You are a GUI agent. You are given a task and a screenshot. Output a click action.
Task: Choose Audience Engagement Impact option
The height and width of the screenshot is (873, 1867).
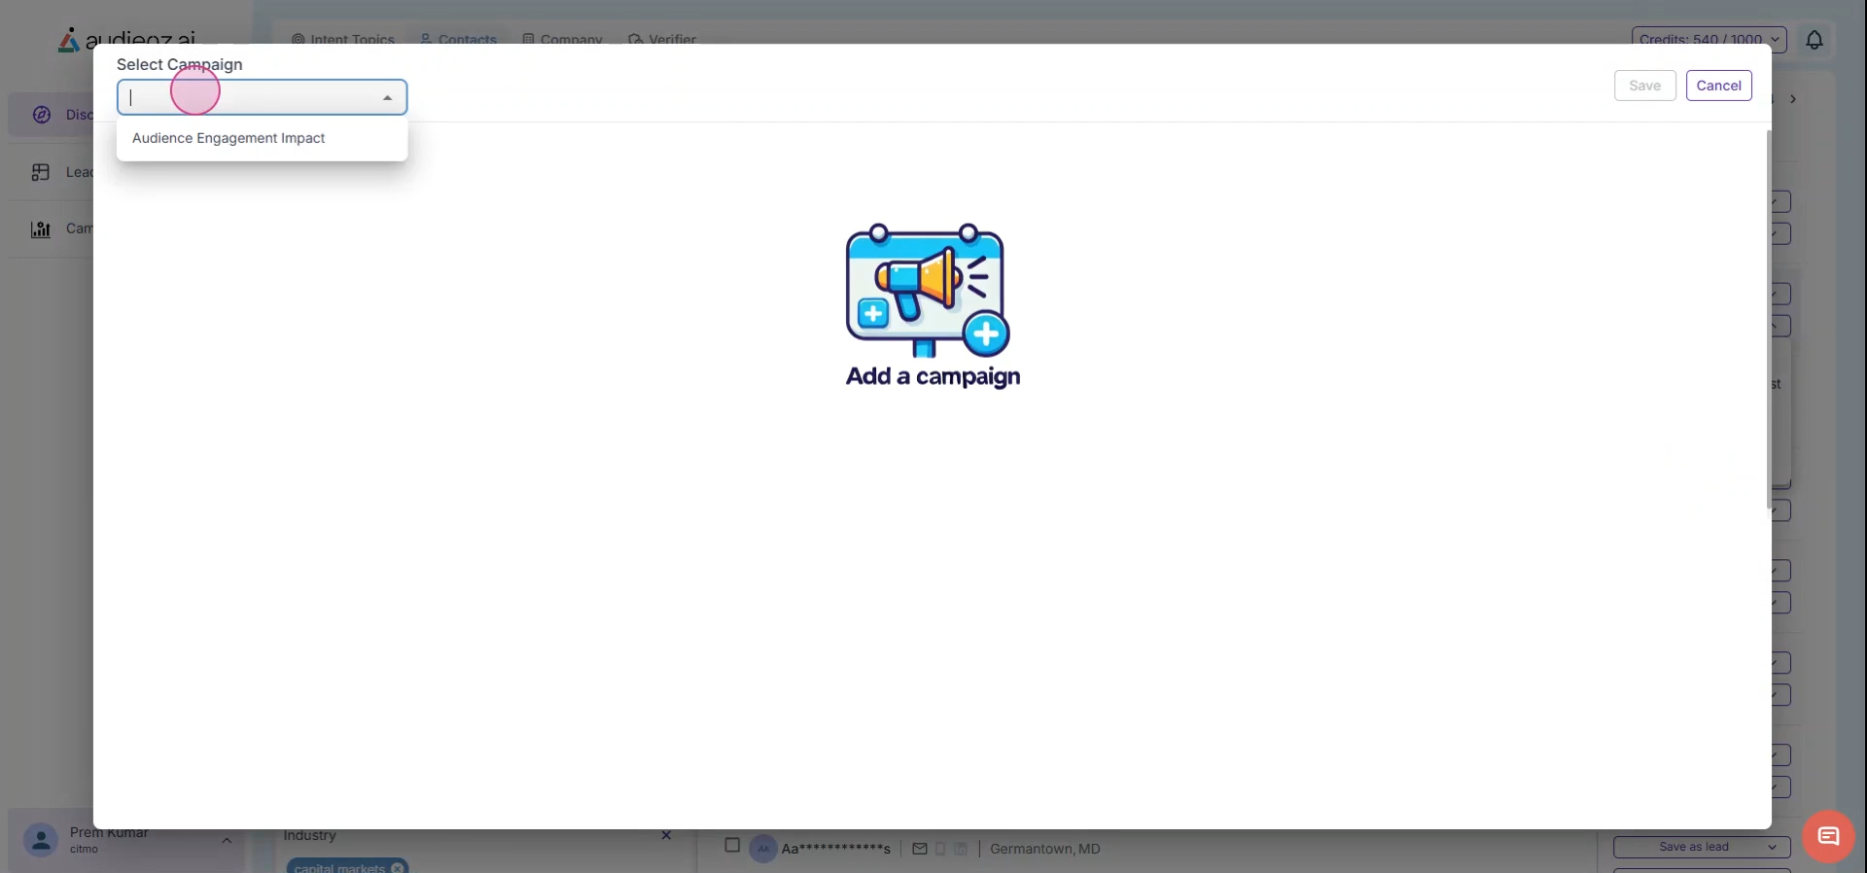229,138
